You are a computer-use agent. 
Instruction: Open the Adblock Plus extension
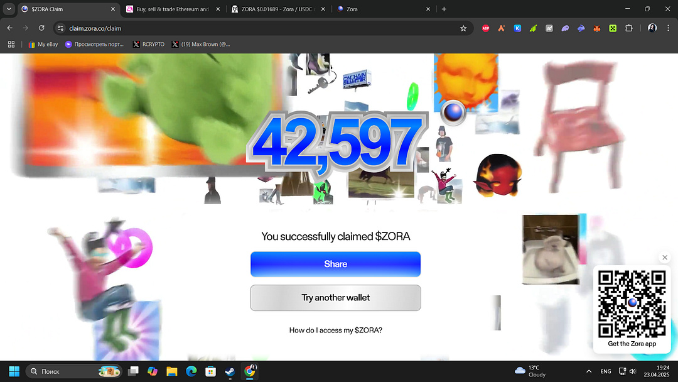coord(485,28)
